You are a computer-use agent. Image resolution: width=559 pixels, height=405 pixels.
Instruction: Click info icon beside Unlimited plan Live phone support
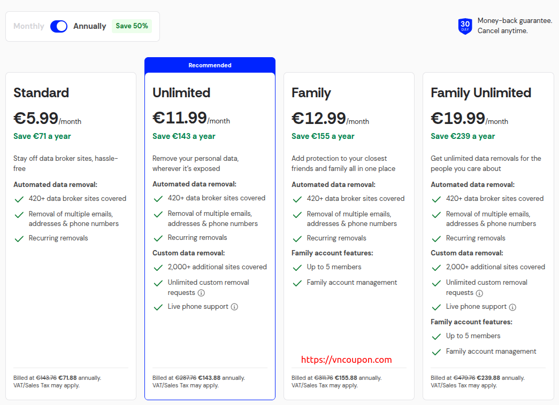[x=234, y=307]
